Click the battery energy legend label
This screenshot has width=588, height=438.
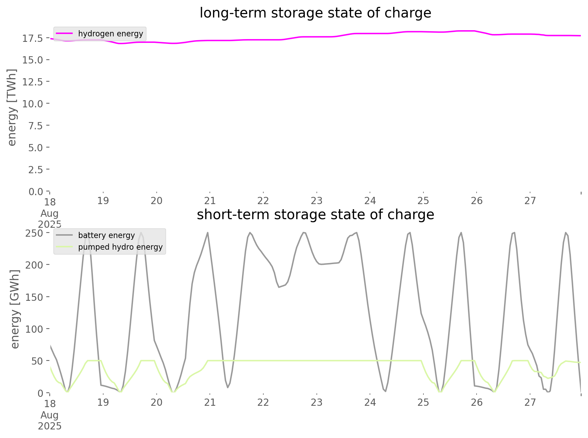106,235
